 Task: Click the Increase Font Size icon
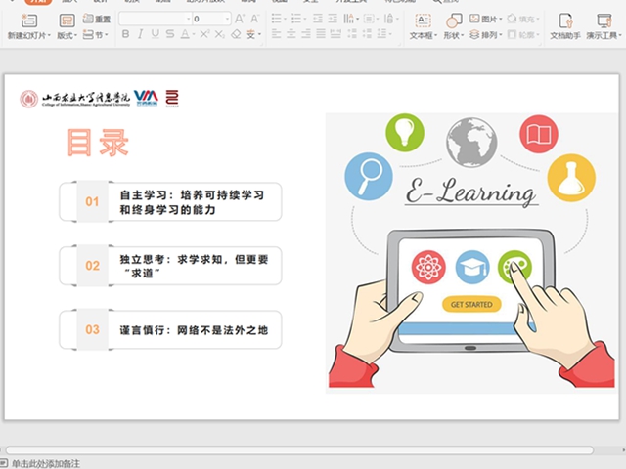coord(239,19)
